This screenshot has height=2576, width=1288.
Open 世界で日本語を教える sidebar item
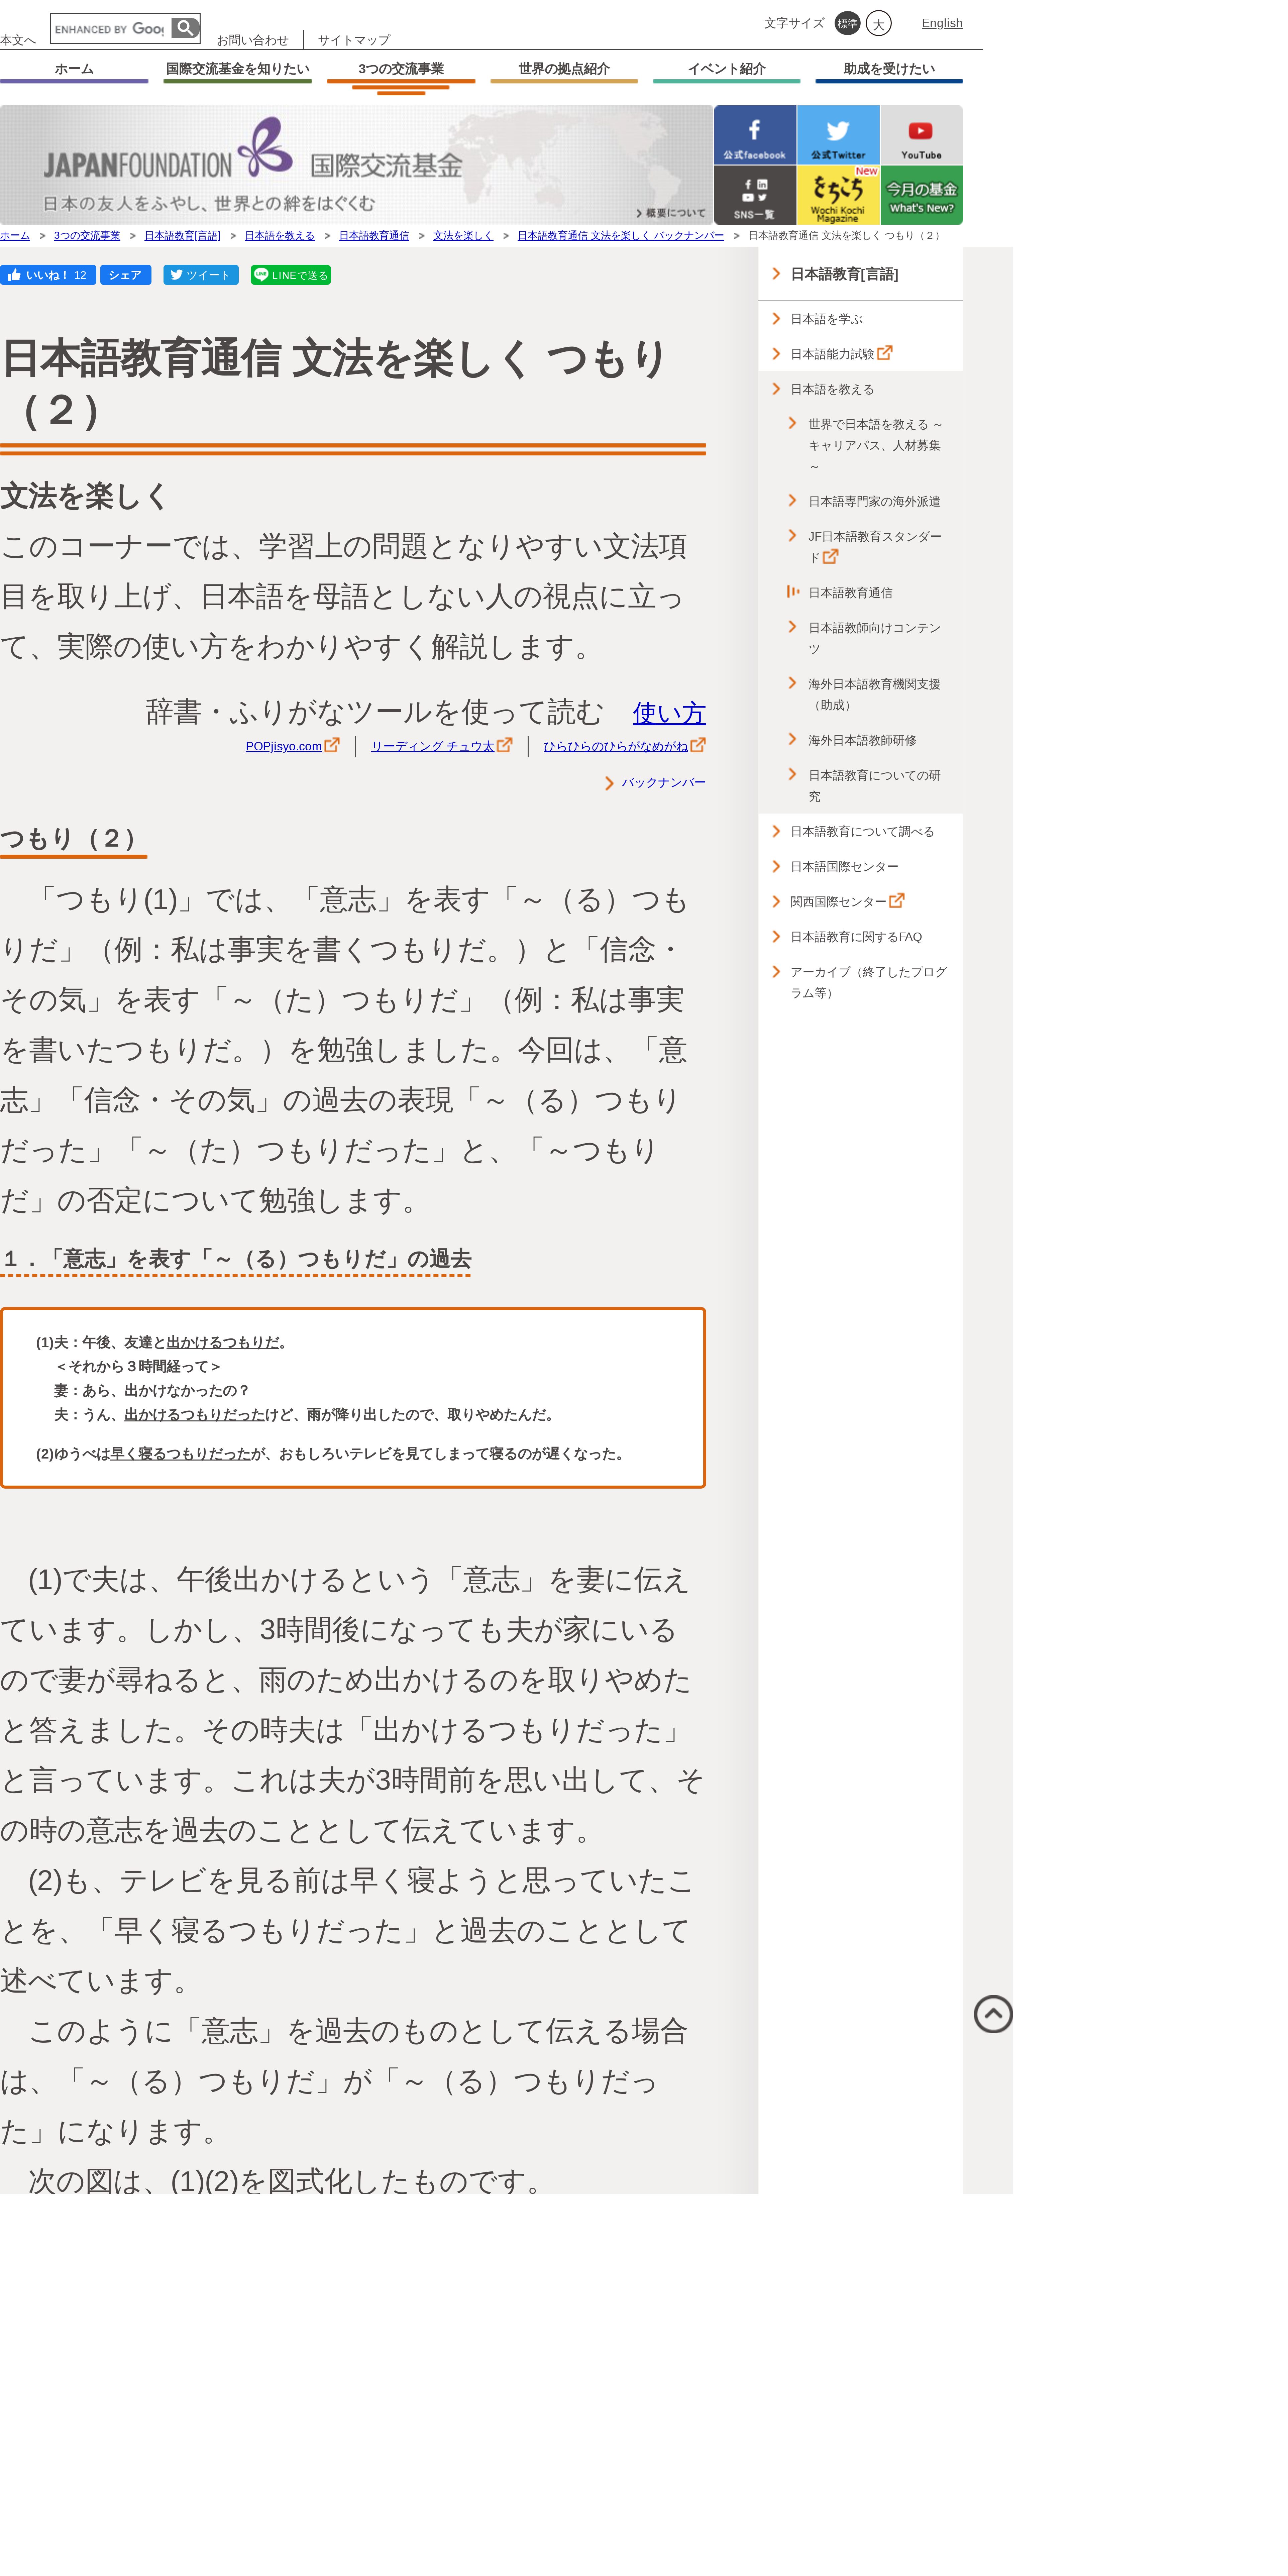[874, 445]
